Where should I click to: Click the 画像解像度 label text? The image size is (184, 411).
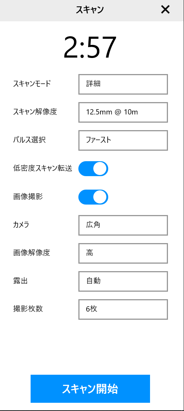pyautogui.click(x=32, y=253)
